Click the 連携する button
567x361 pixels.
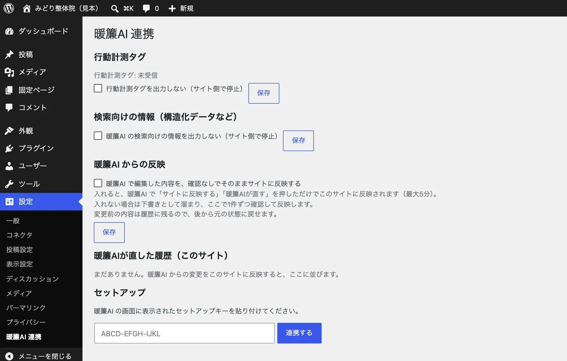tap(299, 333)
